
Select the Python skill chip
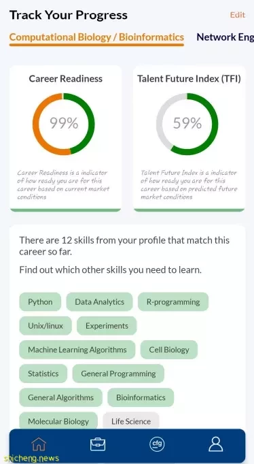[x=40, y=302]
